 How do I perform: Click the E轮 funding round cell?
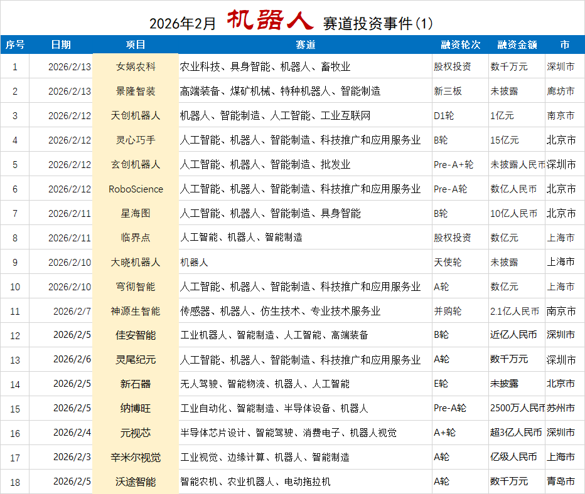pos(460,384)
